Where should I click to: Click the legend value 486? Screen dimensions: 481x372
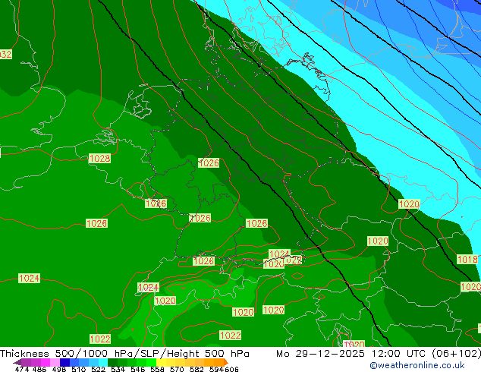click(39, 369)
